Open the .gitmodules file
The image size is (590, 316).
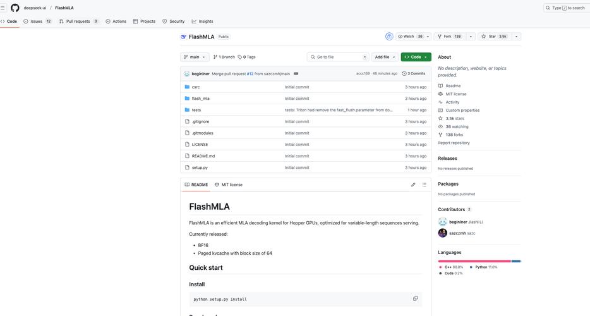(x=202, y=133)
